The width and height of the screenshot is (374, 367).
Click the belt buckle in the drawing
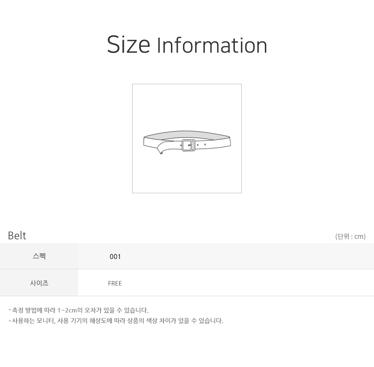(188, 145)
